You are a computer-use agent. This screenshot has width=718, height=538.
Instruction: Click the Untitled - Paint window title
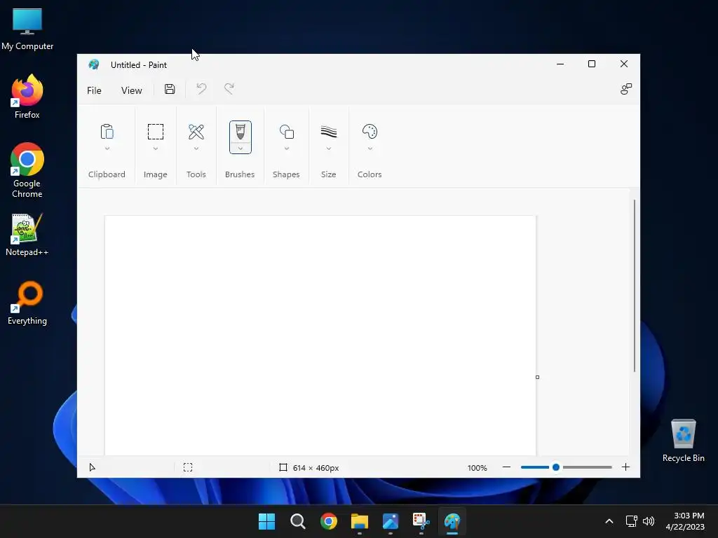click(139, 65)
